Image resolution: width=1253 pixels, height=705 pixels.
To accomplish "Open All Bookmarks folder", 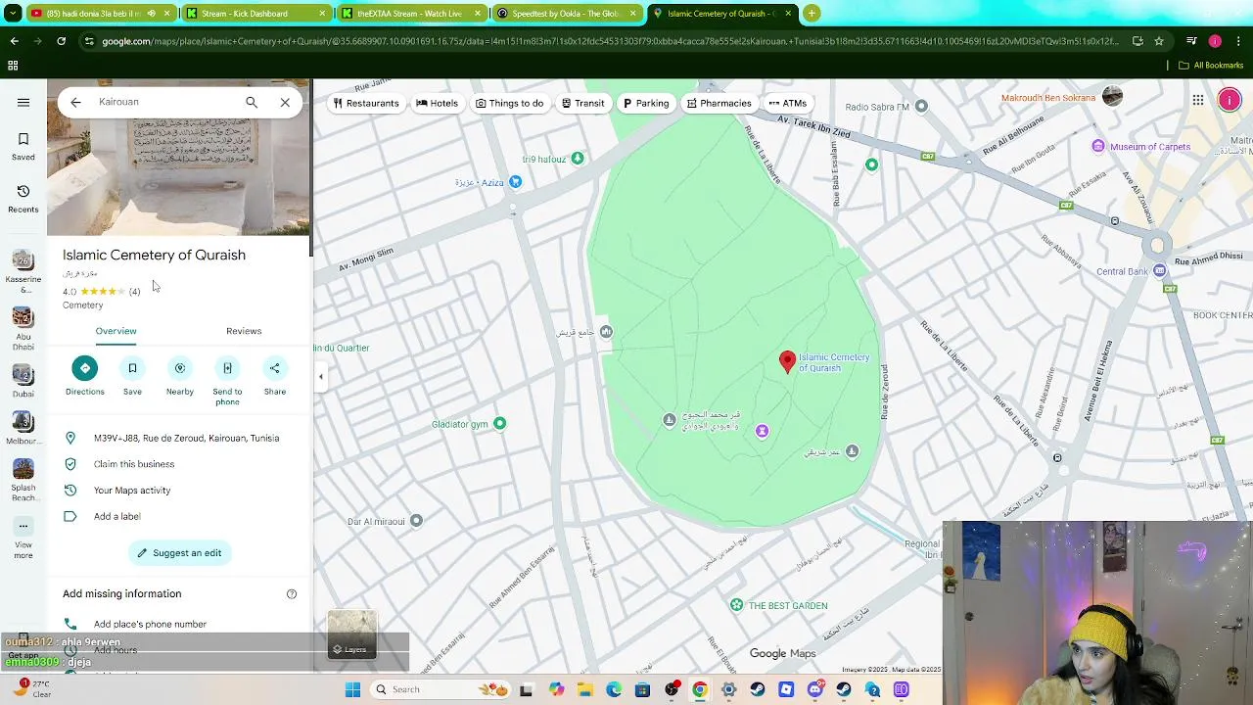I will (x=1211, y=66).
